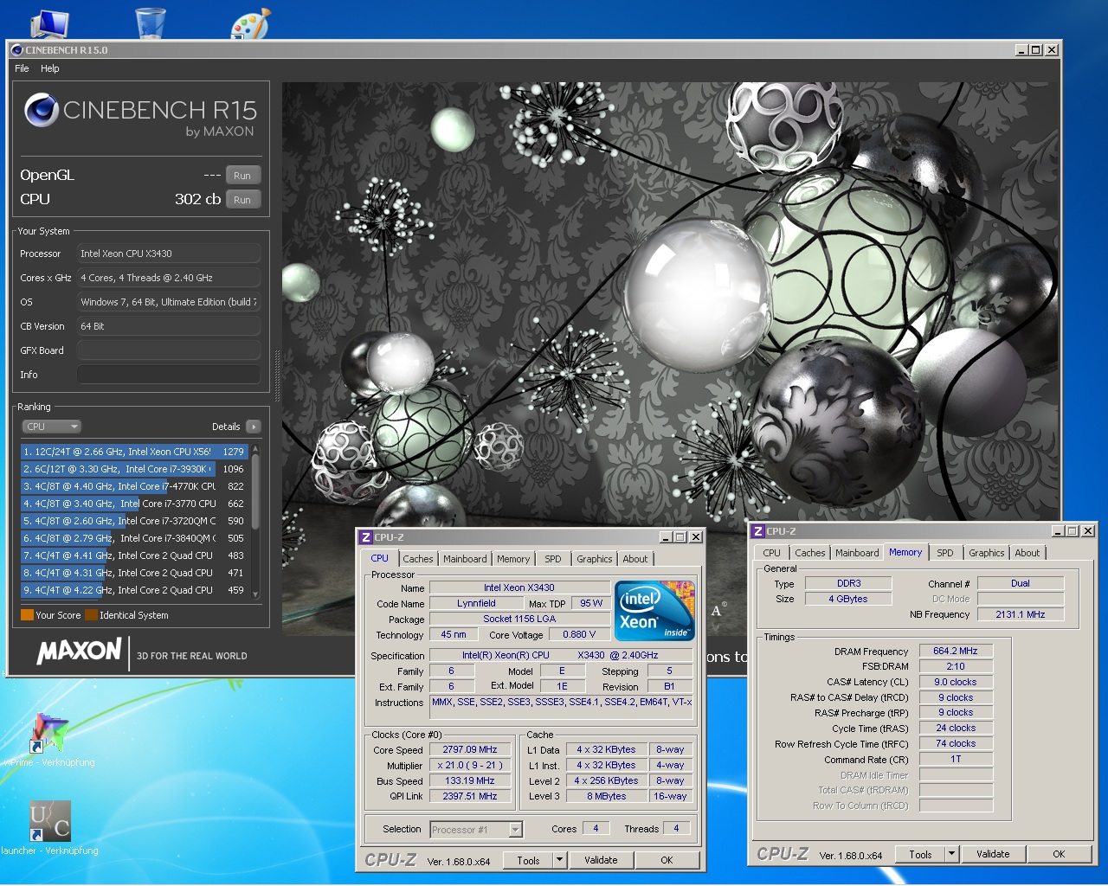Viewport: 1108px width, 886px height.
Task: Click the Cinebench window title icon
Action: click(x=16, y=50)
